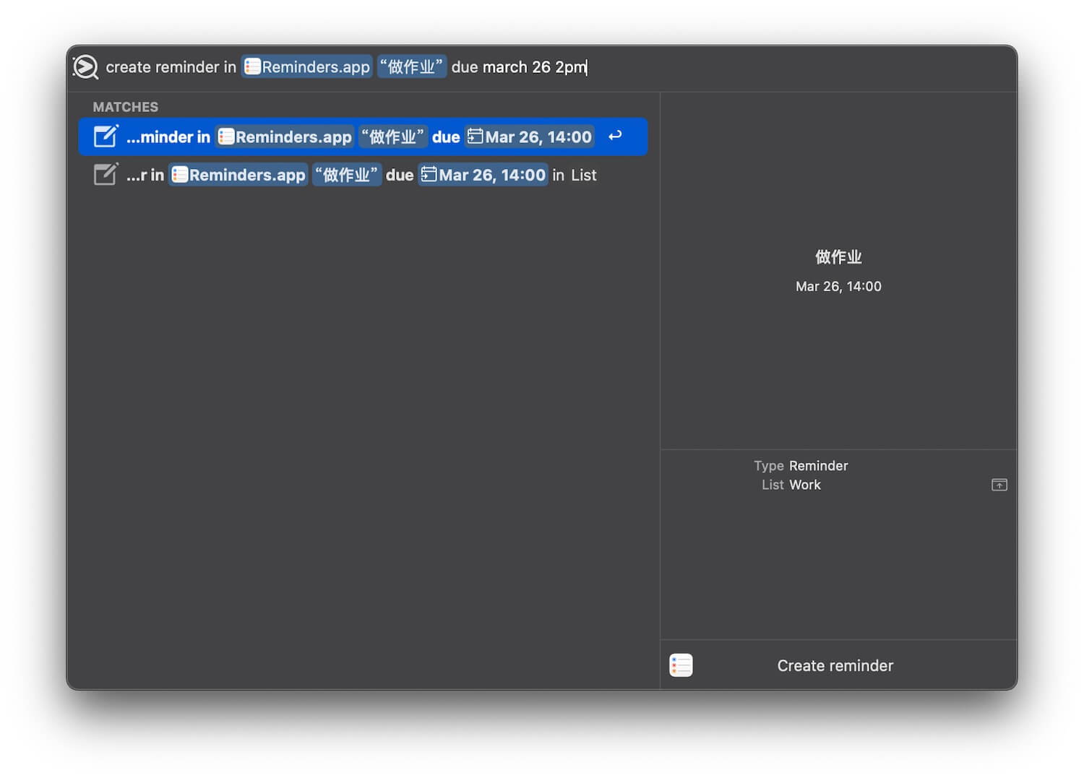Click the Reminders.app token in search field
The image size is (1084, 778).
[x=307, y=67]
